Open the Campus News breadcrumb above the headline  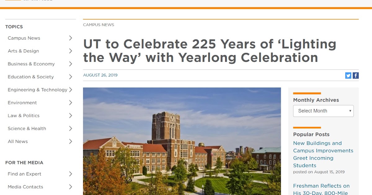click(x=98, y=24)
